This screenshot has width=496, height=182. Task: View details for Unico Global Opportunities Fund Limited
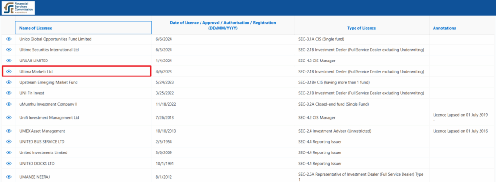[9, 39]
